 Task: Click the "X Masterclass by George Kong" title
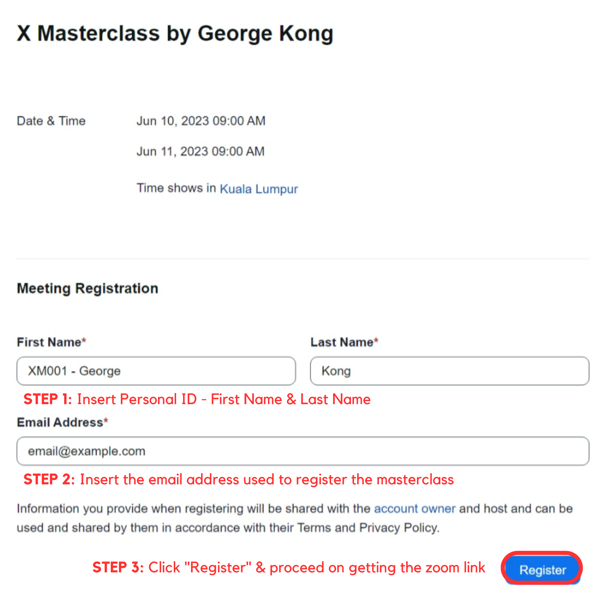[x=175, y=33]
